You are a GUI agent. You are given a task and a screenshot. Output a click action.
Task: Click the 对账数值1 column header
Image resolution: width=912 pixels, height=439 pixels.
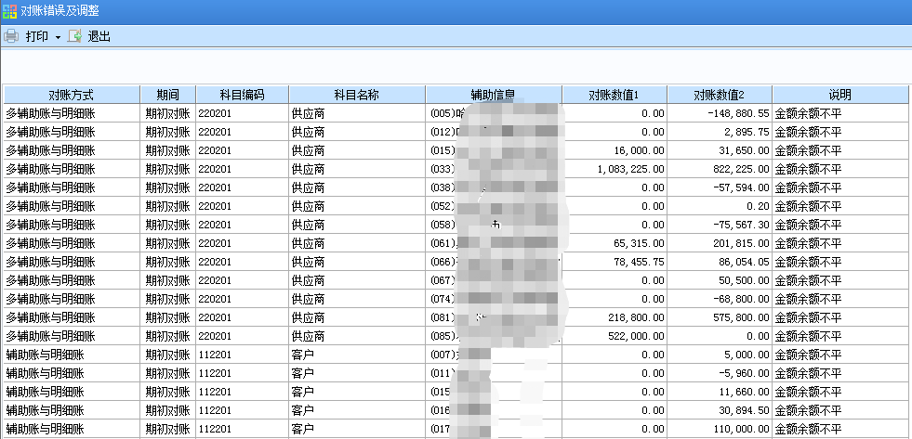[615, 95]
